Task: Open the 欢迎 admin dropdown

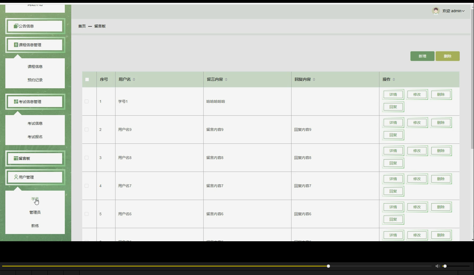Action: click(453, 11)
